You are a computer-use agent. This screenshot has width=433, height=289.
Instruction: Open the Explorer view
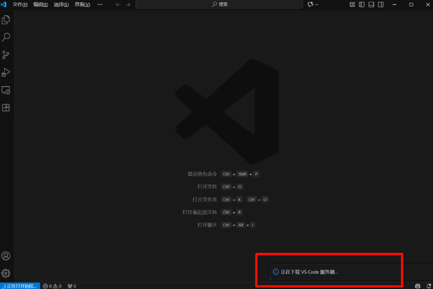click(x=6, y=20)
